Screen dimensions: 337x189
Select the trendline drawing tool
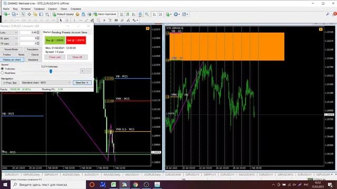pyautogui.click(x=86, y=20)
